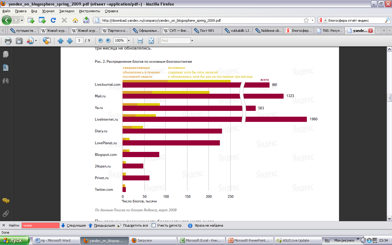Switch to ASUS Live Update taskbar item
The image size is (392, 245).
click(x=298, y=240)
